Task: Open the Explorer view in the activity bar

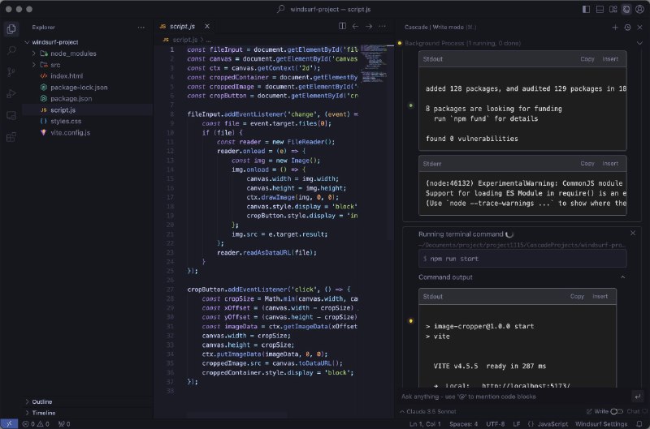Action: (x=11, y=29)
